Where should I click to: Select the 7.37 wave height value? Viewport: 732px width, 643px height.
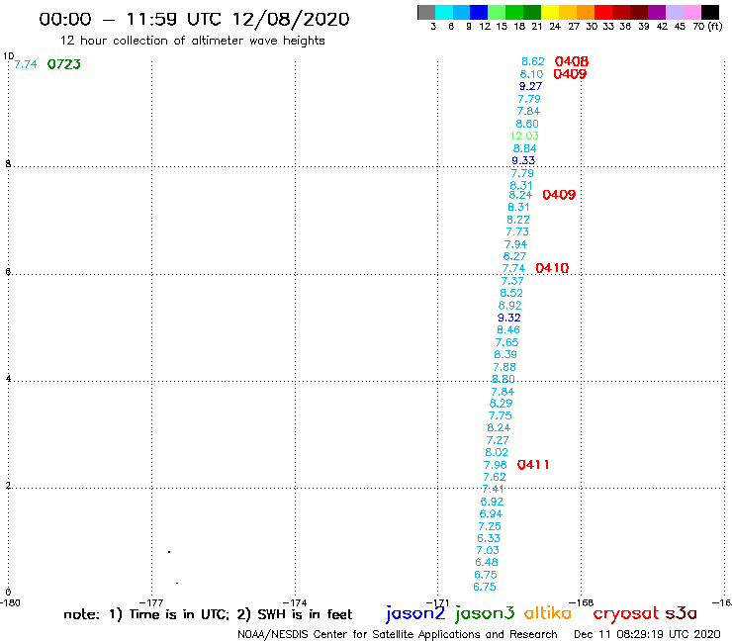coord(512,281)
